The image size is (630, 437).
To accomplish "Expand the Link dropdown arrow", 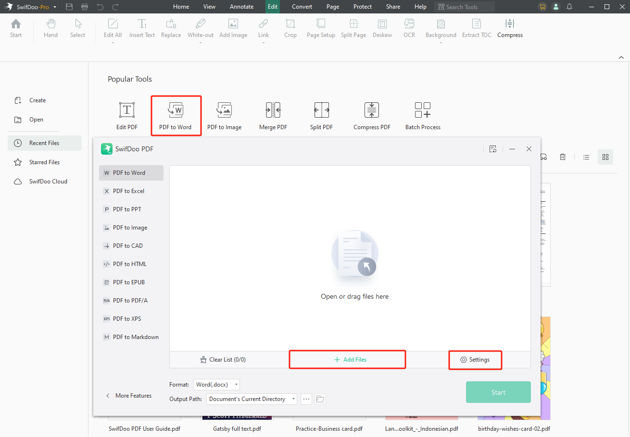I will (x=264, y=43).
